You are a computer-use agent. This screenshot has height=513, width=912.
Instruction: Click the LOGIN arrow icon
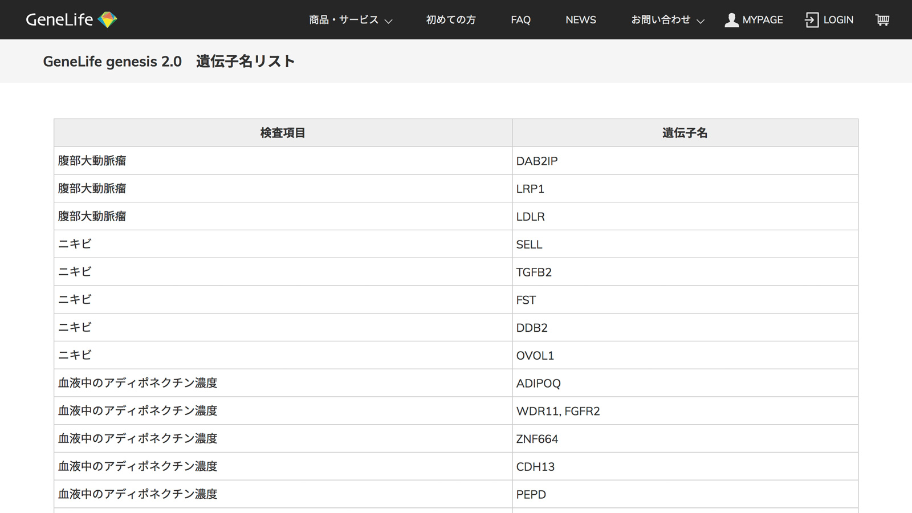click(812, 20)
